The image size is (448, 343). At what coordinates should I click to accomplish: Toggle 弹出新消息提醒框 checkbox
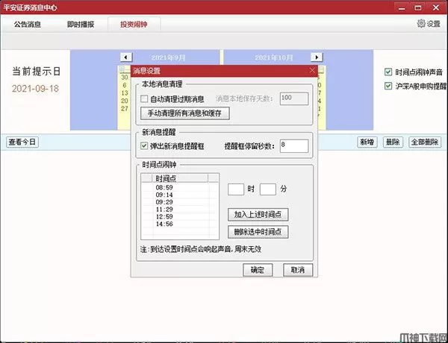pos(145,146)
